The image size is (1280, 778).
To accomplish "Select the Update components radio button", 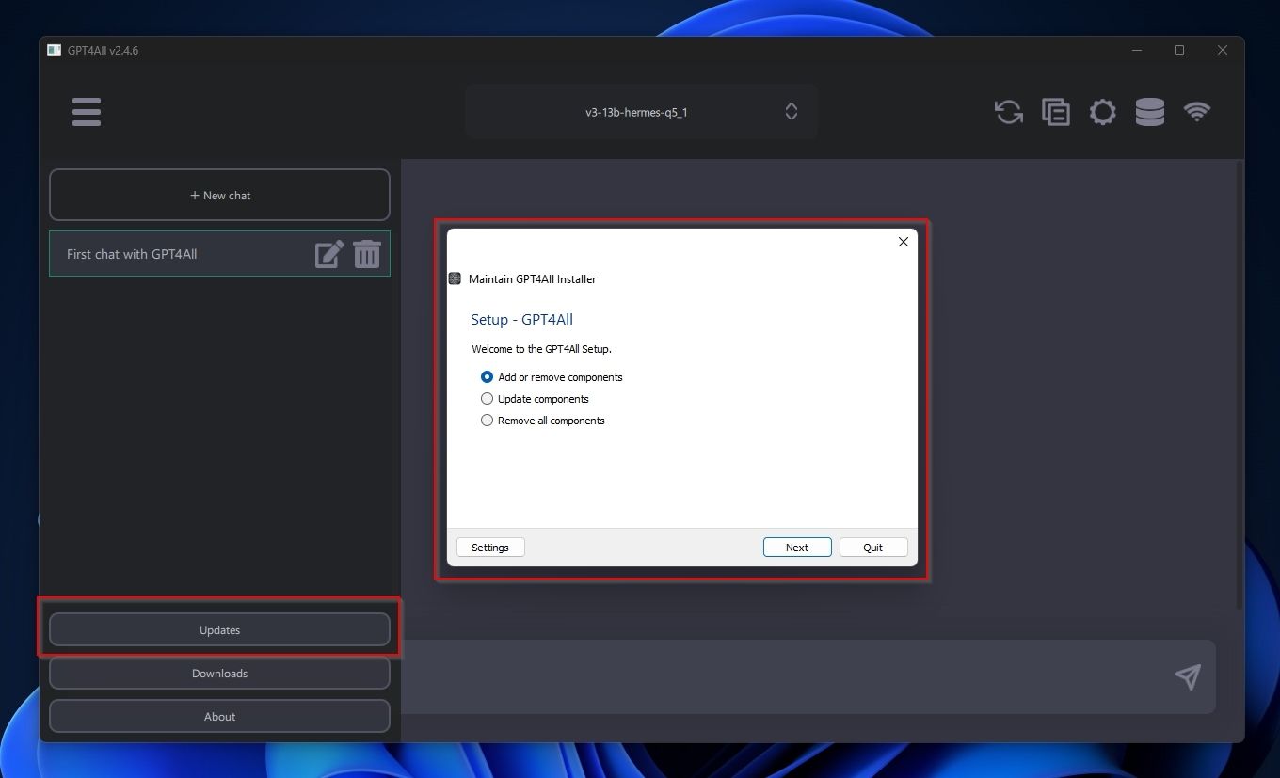I will [487, 399].
